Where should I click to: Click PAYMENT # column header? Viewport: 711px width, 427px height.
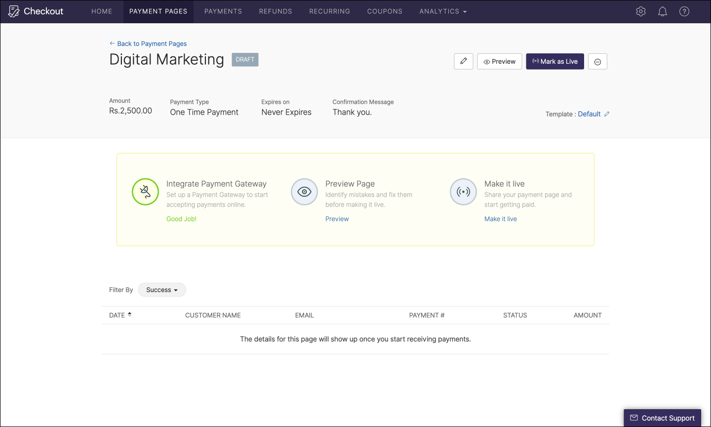point(427,315)
